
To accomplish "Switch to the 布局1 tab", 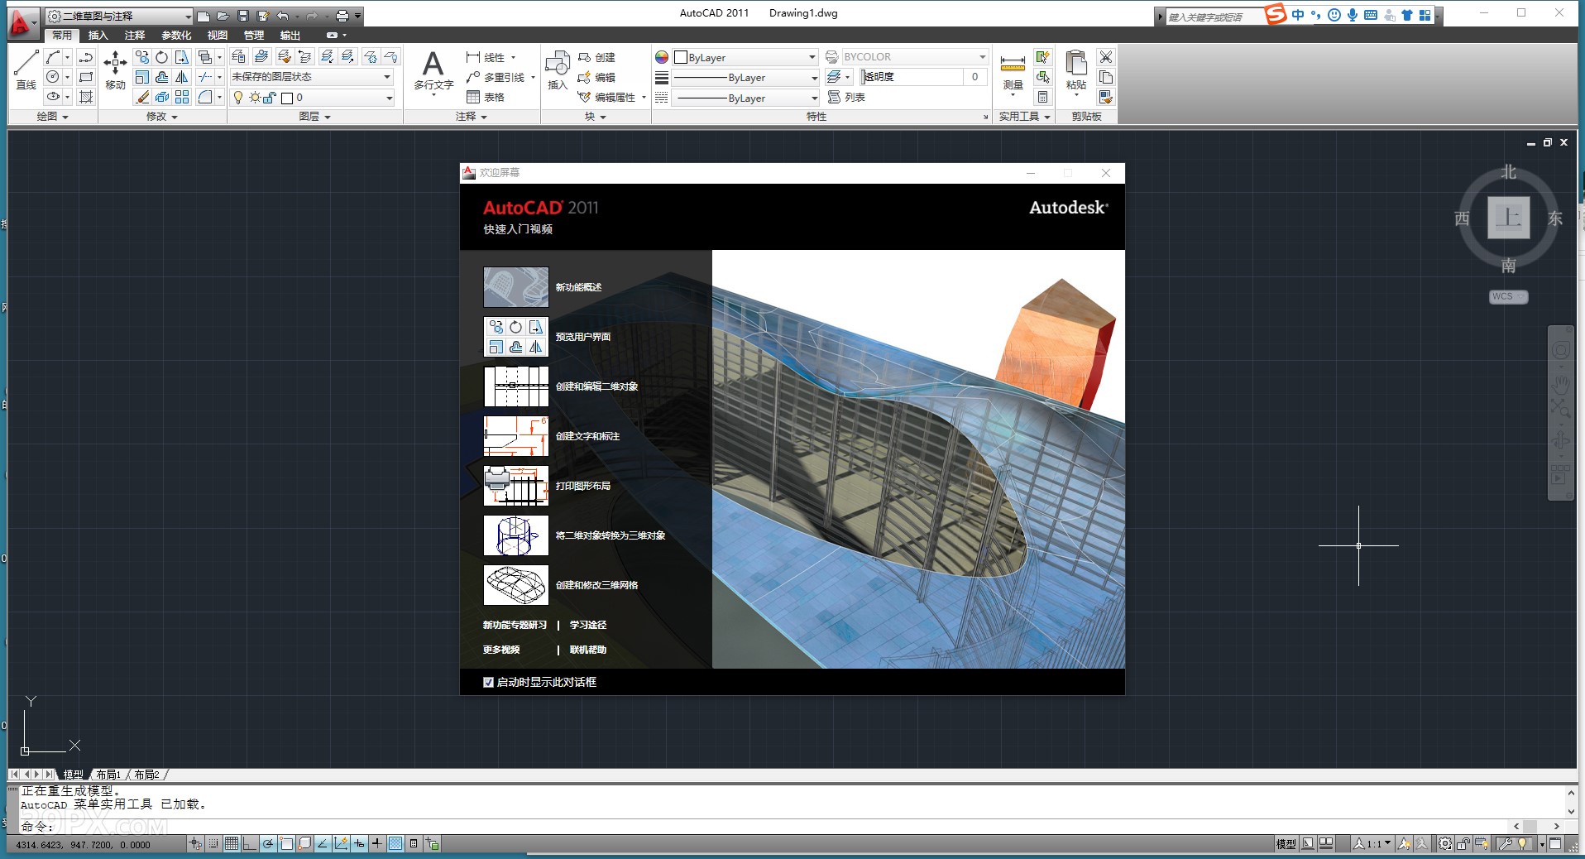I will pos(108,775).
